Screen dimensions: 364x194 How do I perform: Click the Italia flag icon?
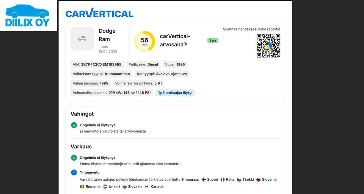pos(223,180)
